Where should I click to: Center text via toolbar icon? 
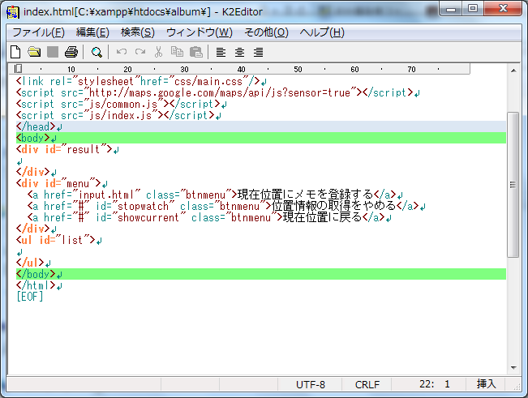coord(239,52)
